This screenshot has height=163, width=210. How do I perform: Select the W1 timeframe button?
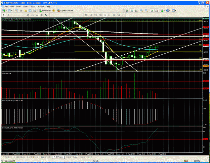pyautogui.click(x=118, y=15)
